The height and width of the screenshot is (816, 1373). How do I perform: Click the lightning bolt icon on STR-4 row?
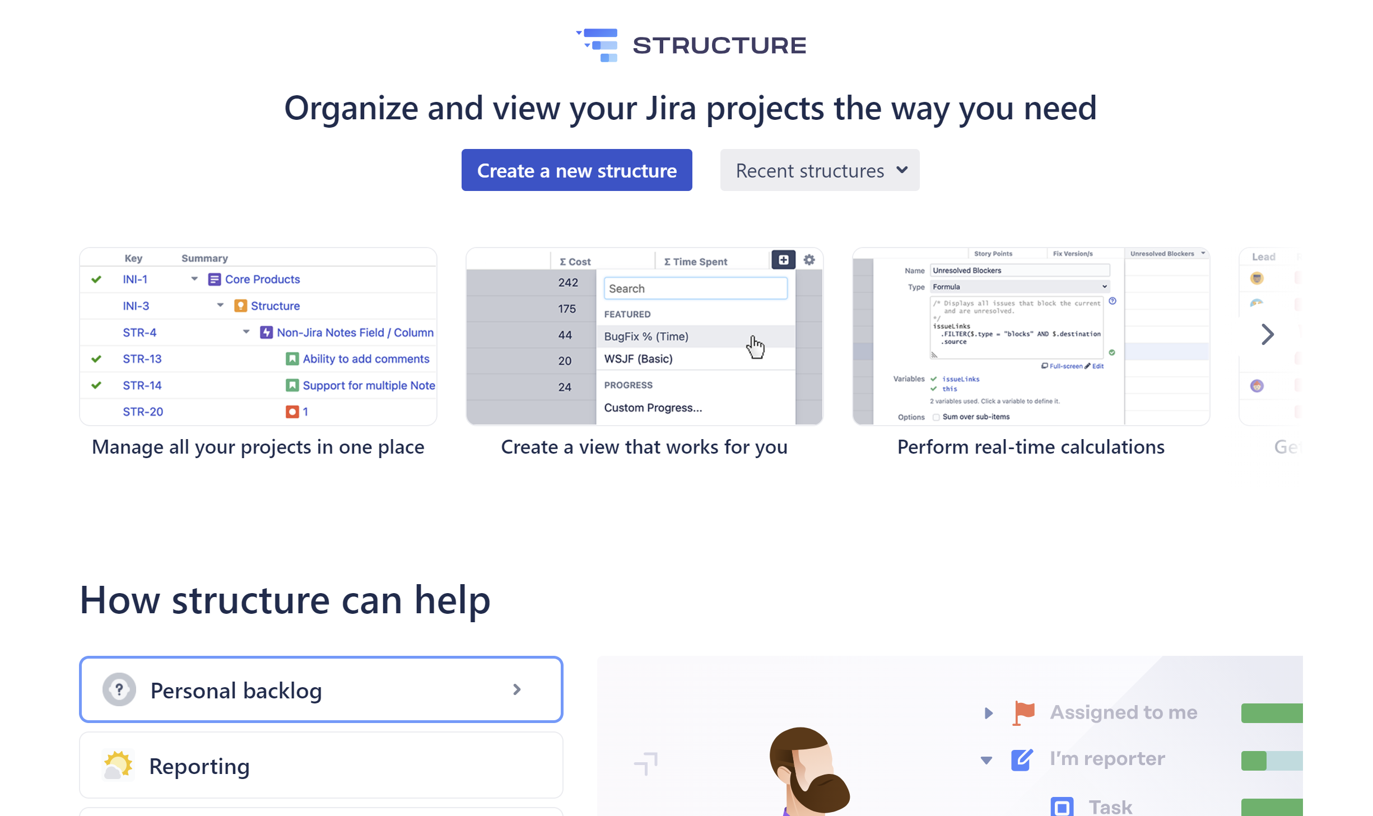click(267, 332)
